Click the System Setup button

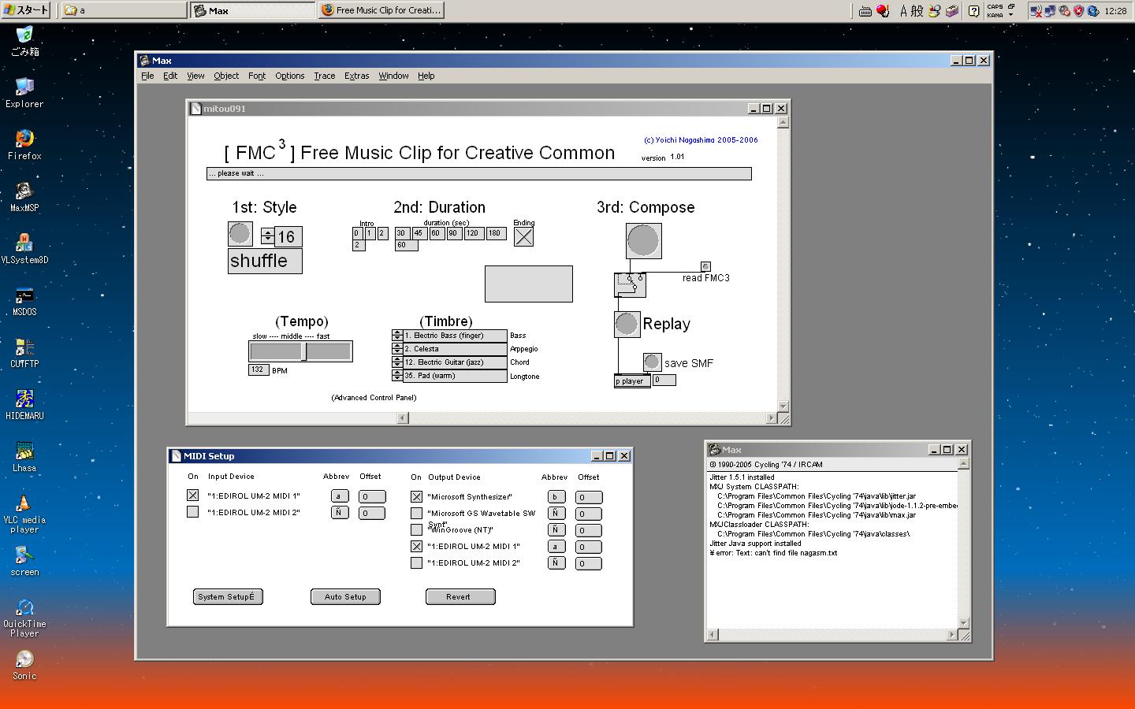click(x=228, y=596)
